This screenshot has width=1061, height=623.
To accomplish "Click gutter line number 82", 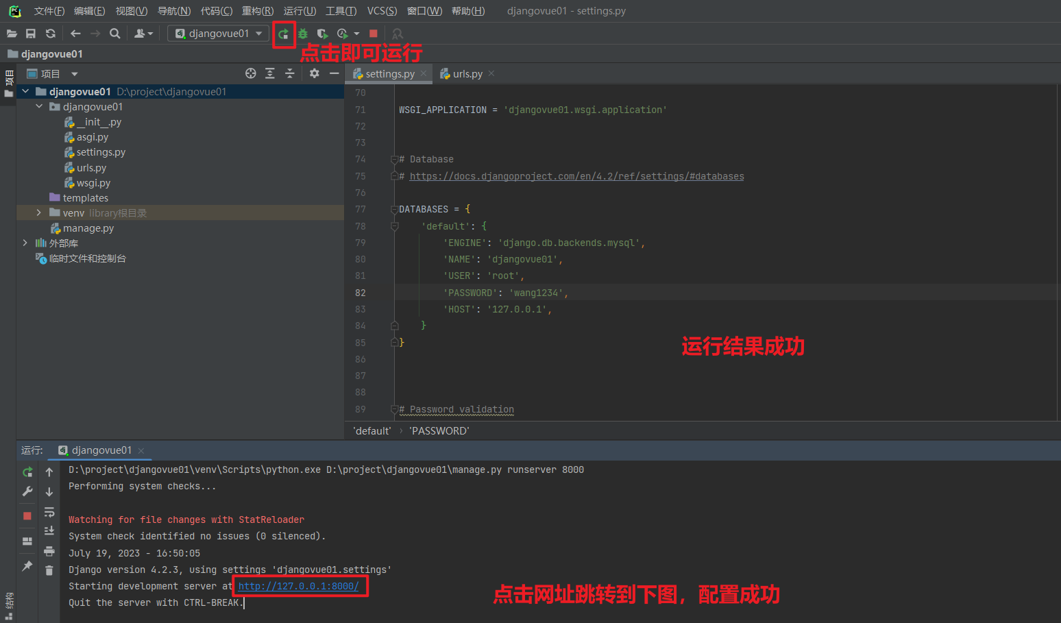I will pyautogui.click(x=361, y=293).
